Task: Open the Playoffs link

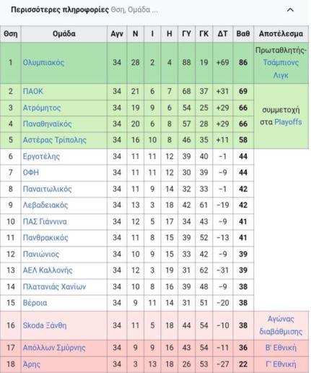Action: (x=288, y=122)
